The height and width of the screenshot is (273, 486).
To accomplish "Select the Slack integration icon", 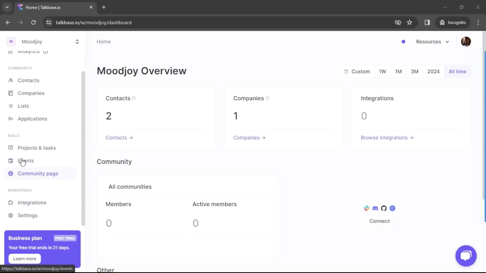I will (367, 208).
